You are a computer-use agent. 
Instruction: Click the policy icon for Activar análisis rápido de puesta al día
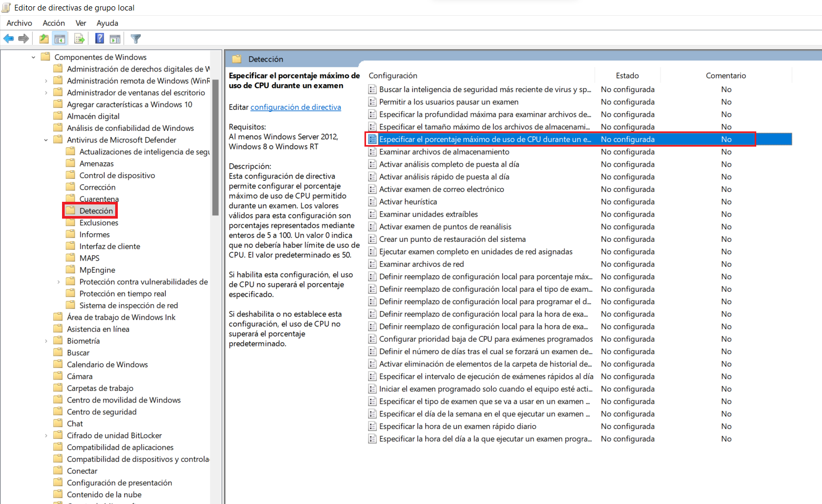coord(372,177)
